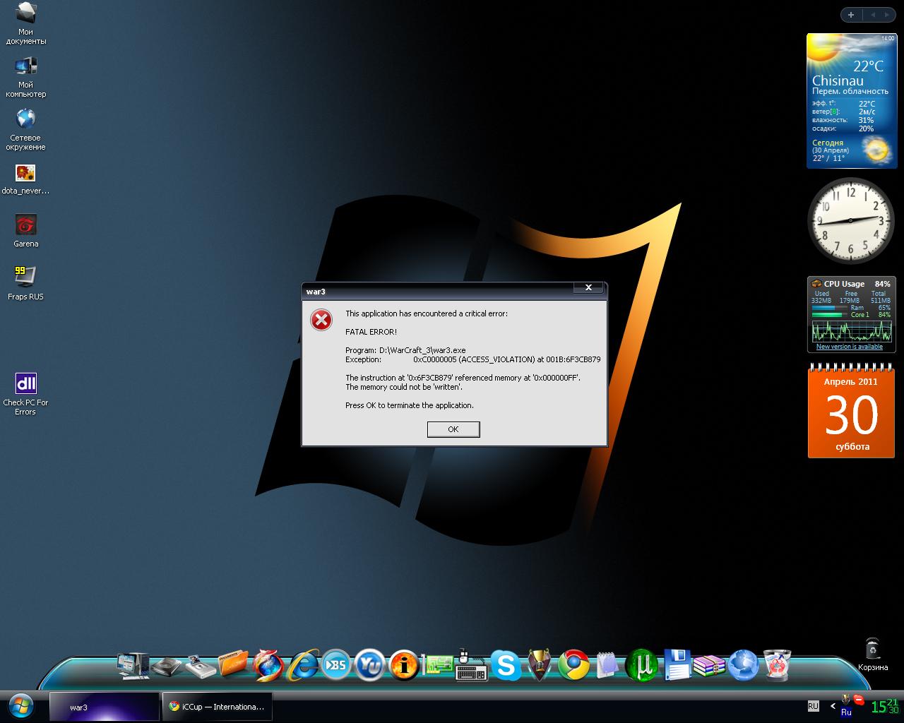Open the Мой компьютер desktop icon
Screen dimensions: 904x723
pyautogui.click(x=26, y=76)
